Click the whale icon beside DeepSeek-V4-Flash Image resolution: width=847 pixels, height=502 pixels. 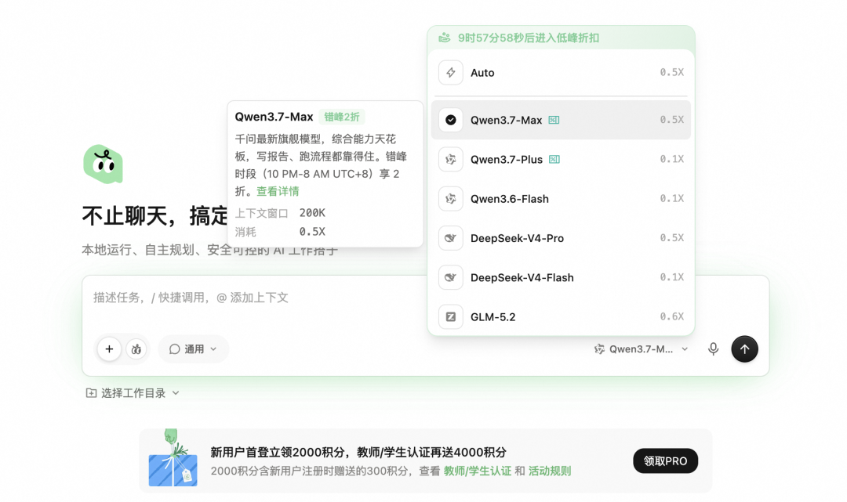point(450,277)
